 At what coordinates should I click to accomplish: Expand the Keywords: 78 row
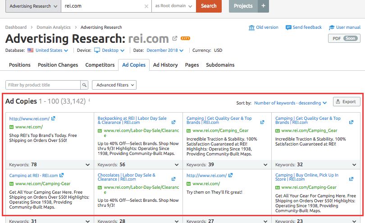pos(87,165)
